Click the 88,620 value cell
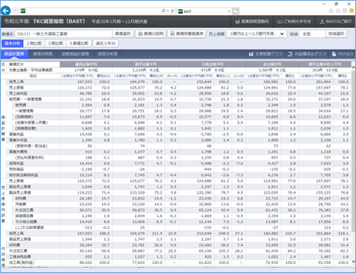The height and width of the screenshot is (273, 356). [86, 262]
